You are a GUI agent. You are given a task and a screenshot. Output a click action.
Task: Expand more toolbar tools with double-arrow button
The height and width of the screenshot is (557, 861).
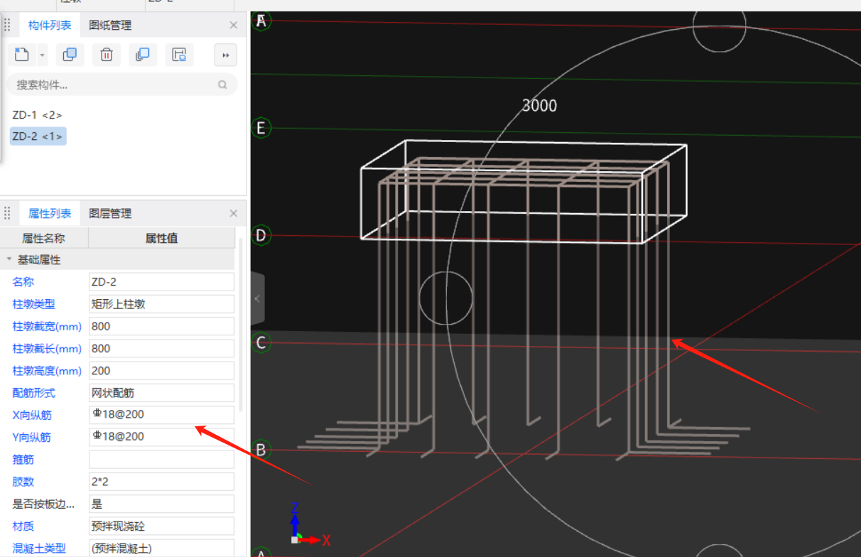tap(226, 55)
